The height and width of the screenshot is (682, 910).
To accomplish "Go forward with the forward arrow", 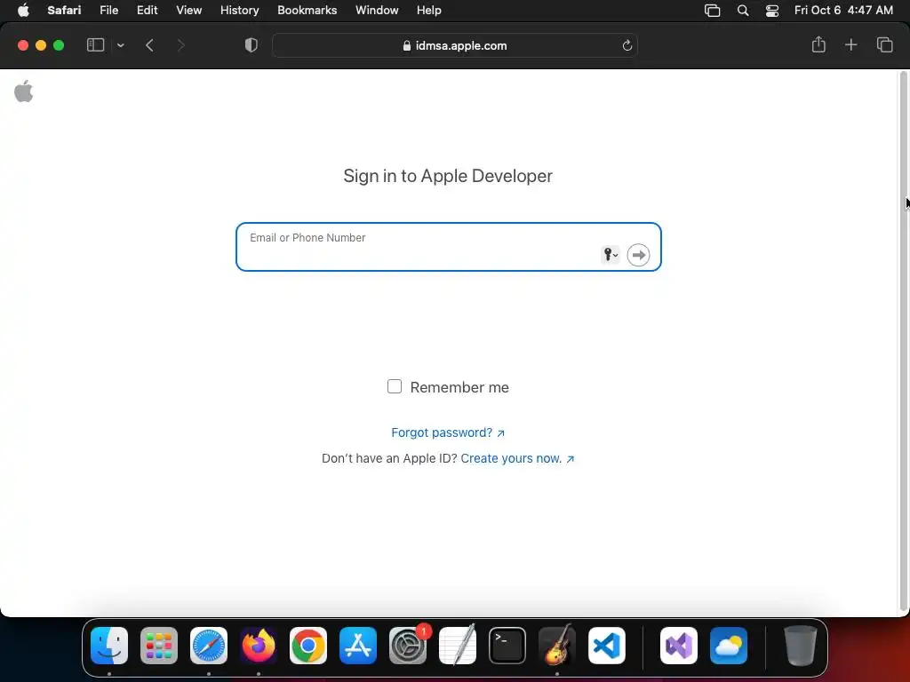I will click(x=180, y=45).
